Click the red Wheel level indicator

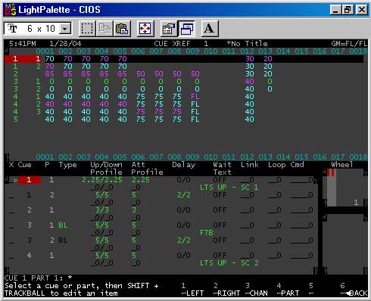(331, 172)
